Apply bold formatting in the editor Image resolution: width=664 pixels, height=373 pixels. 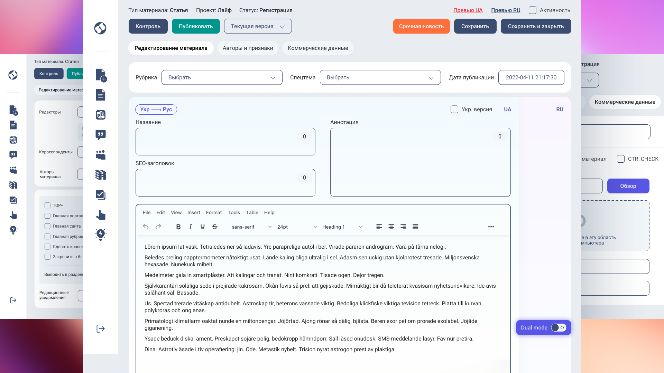pyautogui.click(x=178, y=227)
